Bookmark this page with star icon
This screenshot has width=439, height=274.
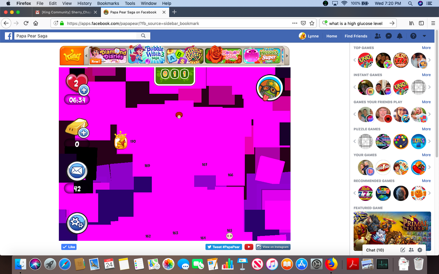312,23
